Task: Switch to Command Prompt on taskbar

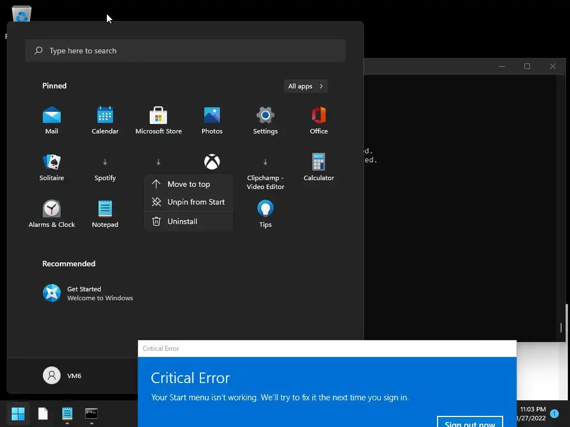Action: 91,413
